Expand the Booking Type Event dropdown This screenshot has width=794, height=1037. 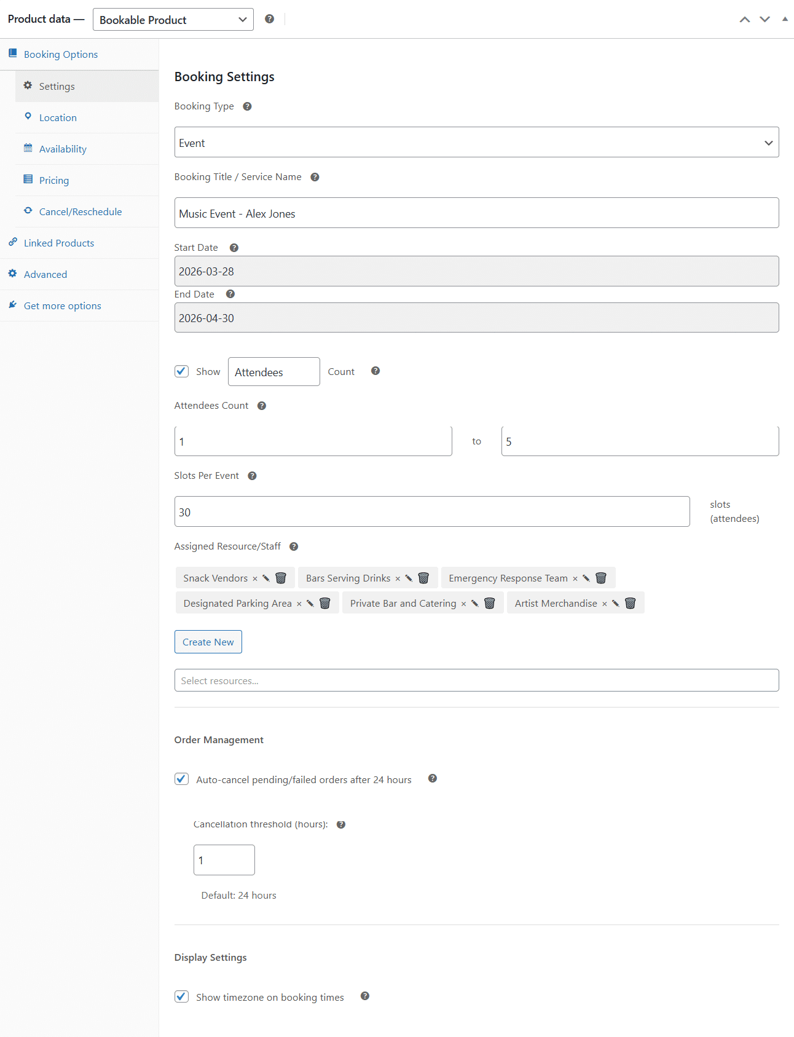click(477, 143)
